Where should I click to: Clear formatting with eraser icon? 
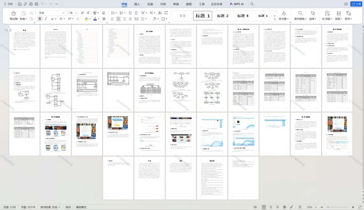pyautogui.click(x=103, y=13)
